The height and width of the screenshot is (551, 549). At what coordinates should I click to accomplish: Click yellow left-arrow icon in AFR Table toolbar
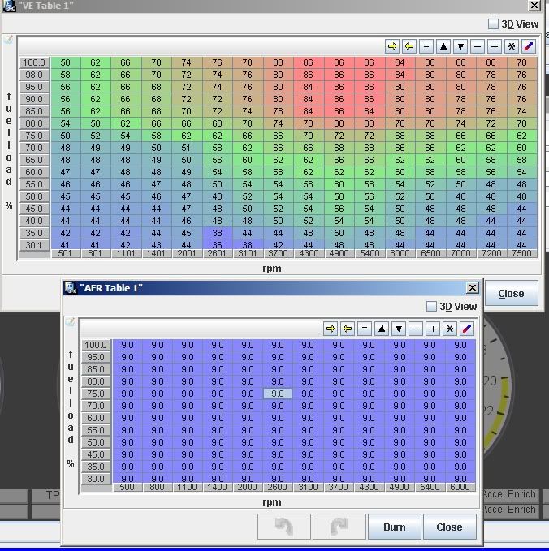347,329
